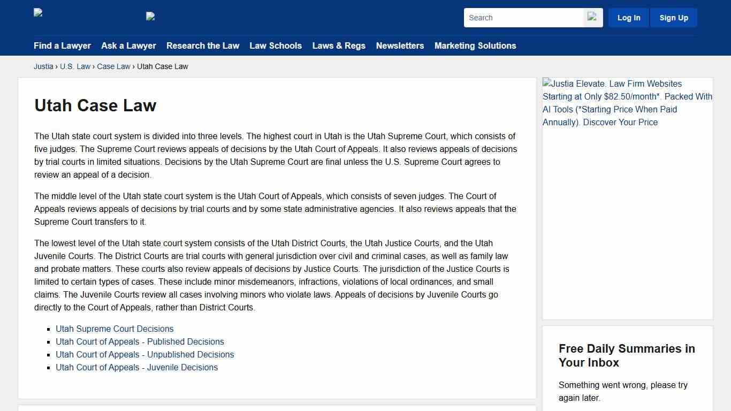This screenshot has width=731, height=411.
Task: Select the Newsletters menu item
Action: [400, 45]
